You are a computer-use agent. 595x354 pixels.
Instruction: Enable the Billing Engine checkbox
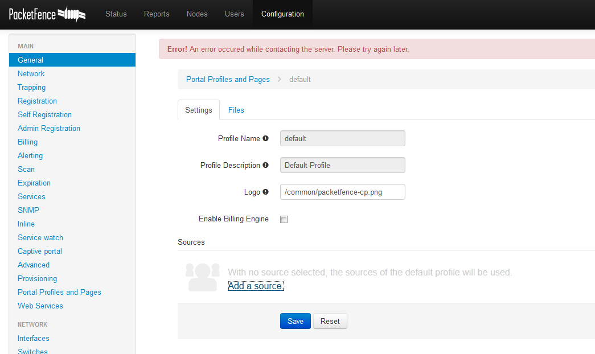coord(284,219)
